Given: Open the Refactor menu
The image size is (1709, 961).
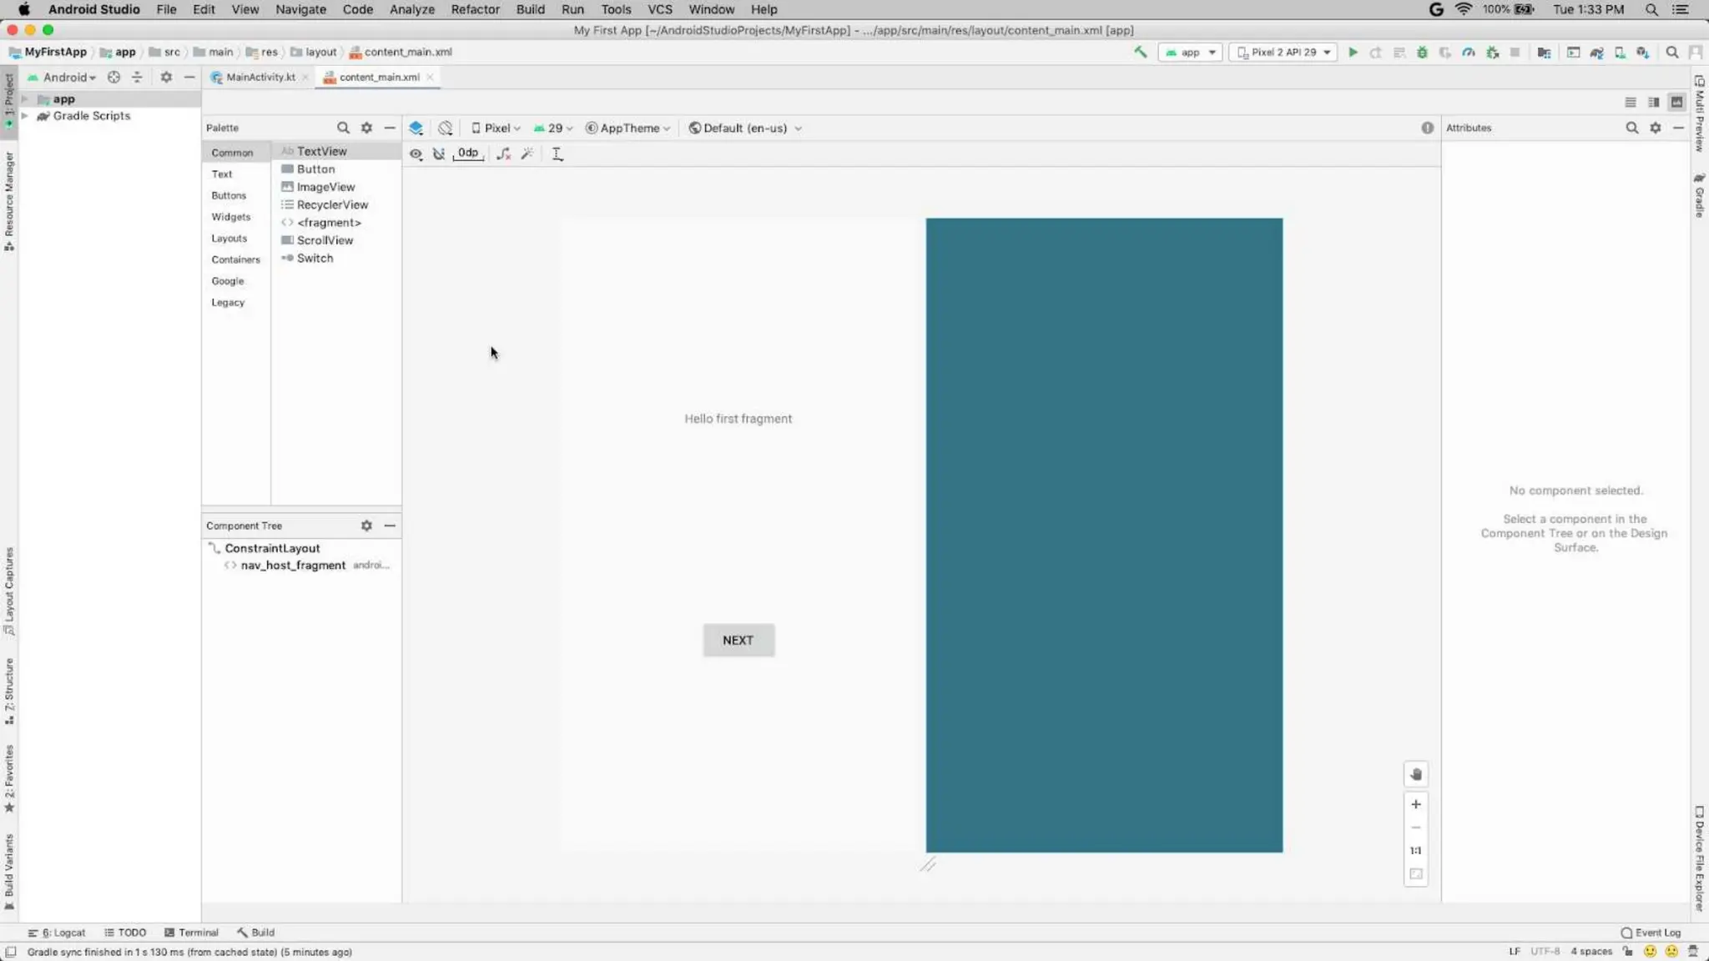Looking at the screenshot, I should point(475,9).
